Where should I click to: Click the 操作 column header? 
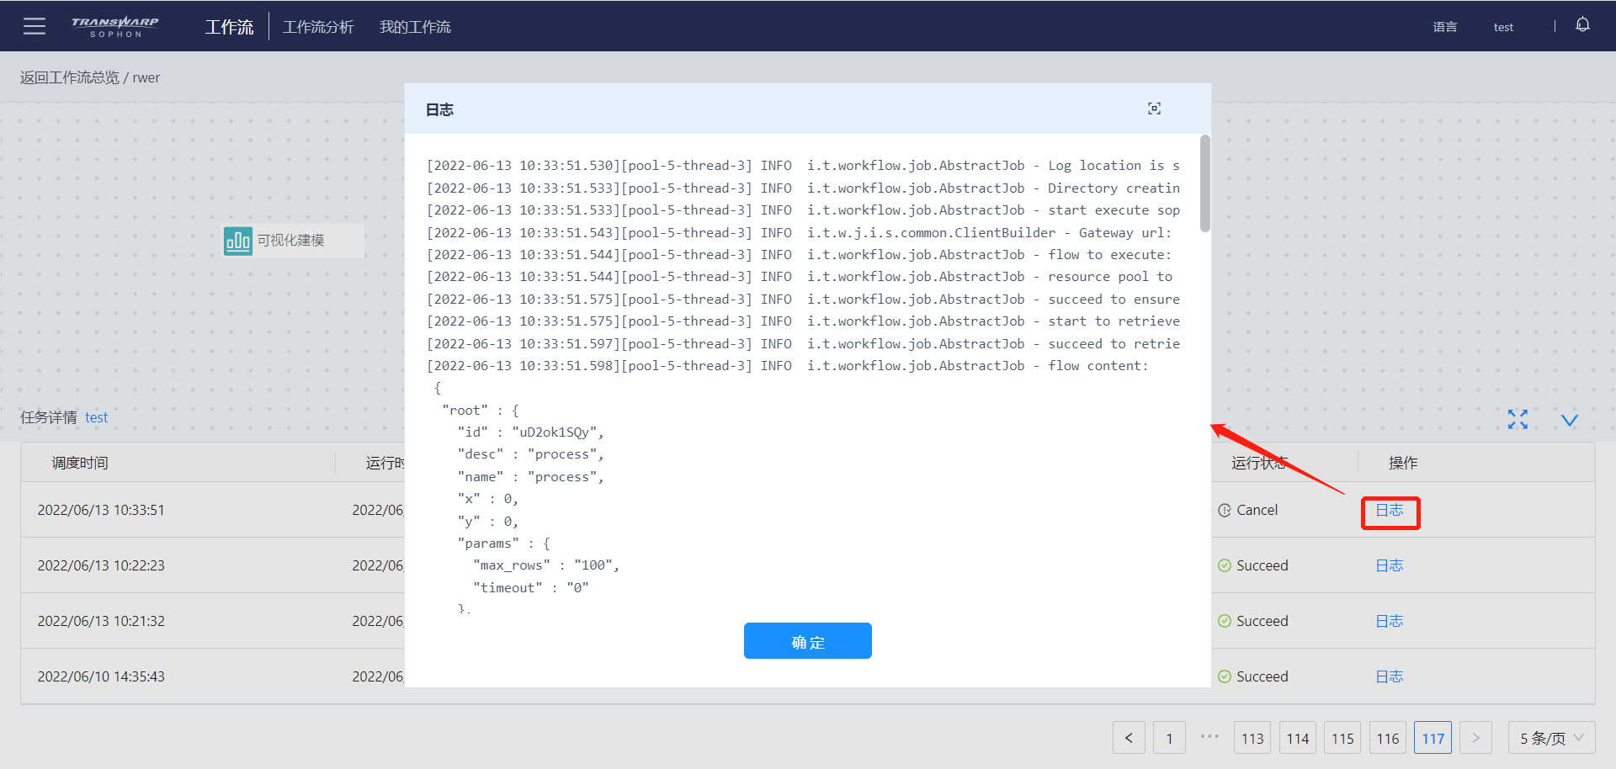[1403, 463]
